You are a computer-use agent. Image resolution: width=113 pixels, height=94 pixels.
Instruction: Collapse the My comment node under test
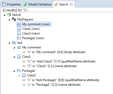click(x=14, y=48)
